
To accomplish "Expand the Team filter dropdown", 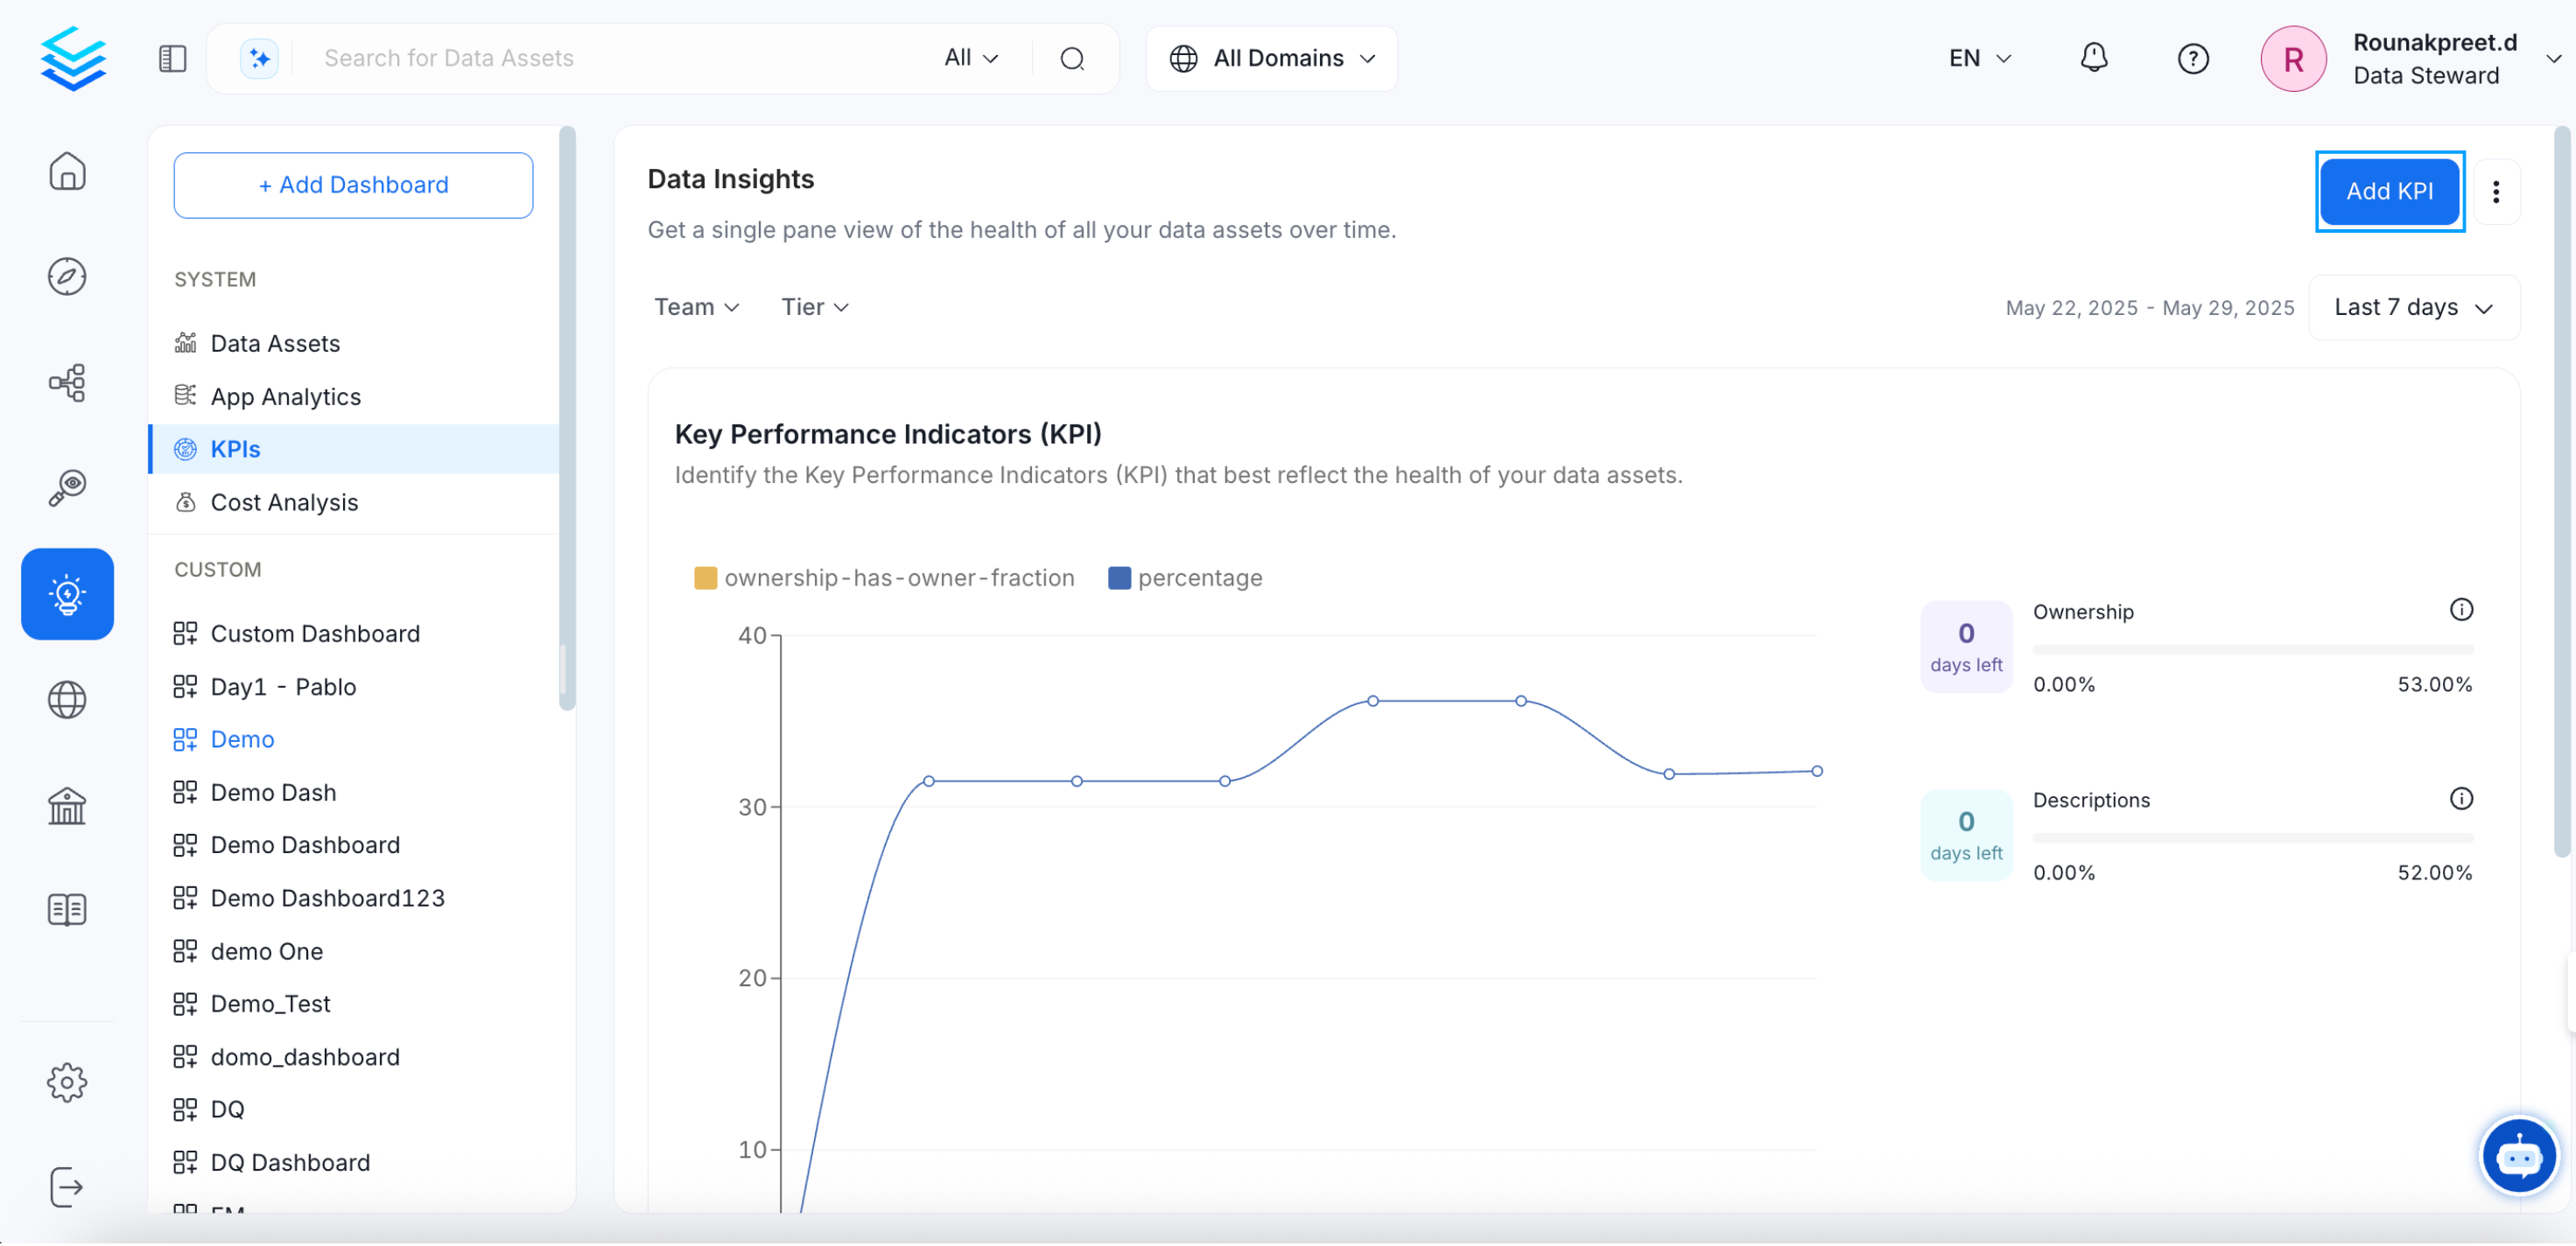I will (696, 307).
